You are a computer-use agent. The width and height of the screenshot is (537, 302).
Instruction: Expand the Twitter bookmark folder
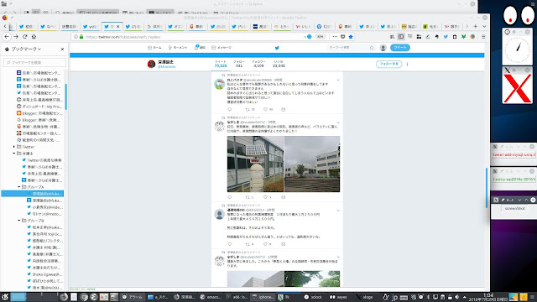(14, 147)
